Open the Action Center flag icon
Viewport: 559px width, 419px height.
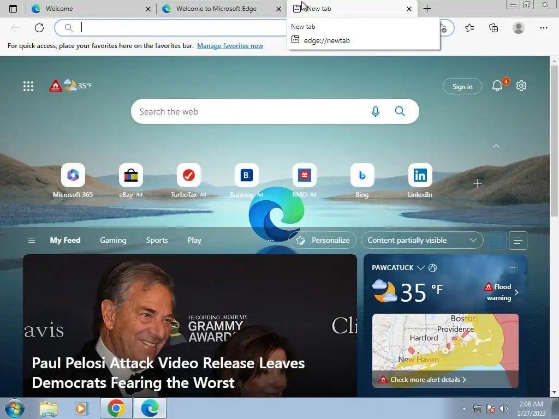tap(491, 409)
